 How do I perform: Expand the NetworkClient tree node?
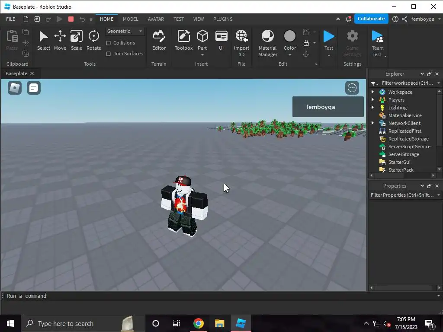(x=372, y=123)
